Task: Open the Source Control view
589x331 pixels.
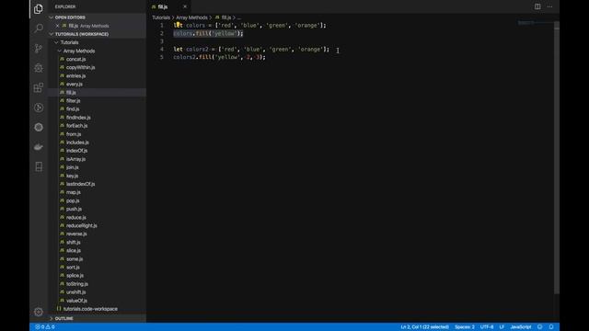Action: pos(39,48)
